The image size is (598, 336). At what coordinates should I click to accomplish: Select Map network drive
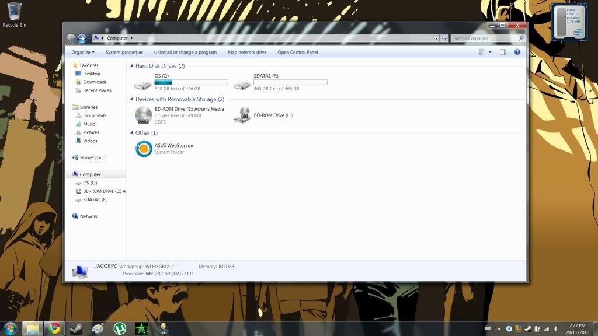coord(247,52)
